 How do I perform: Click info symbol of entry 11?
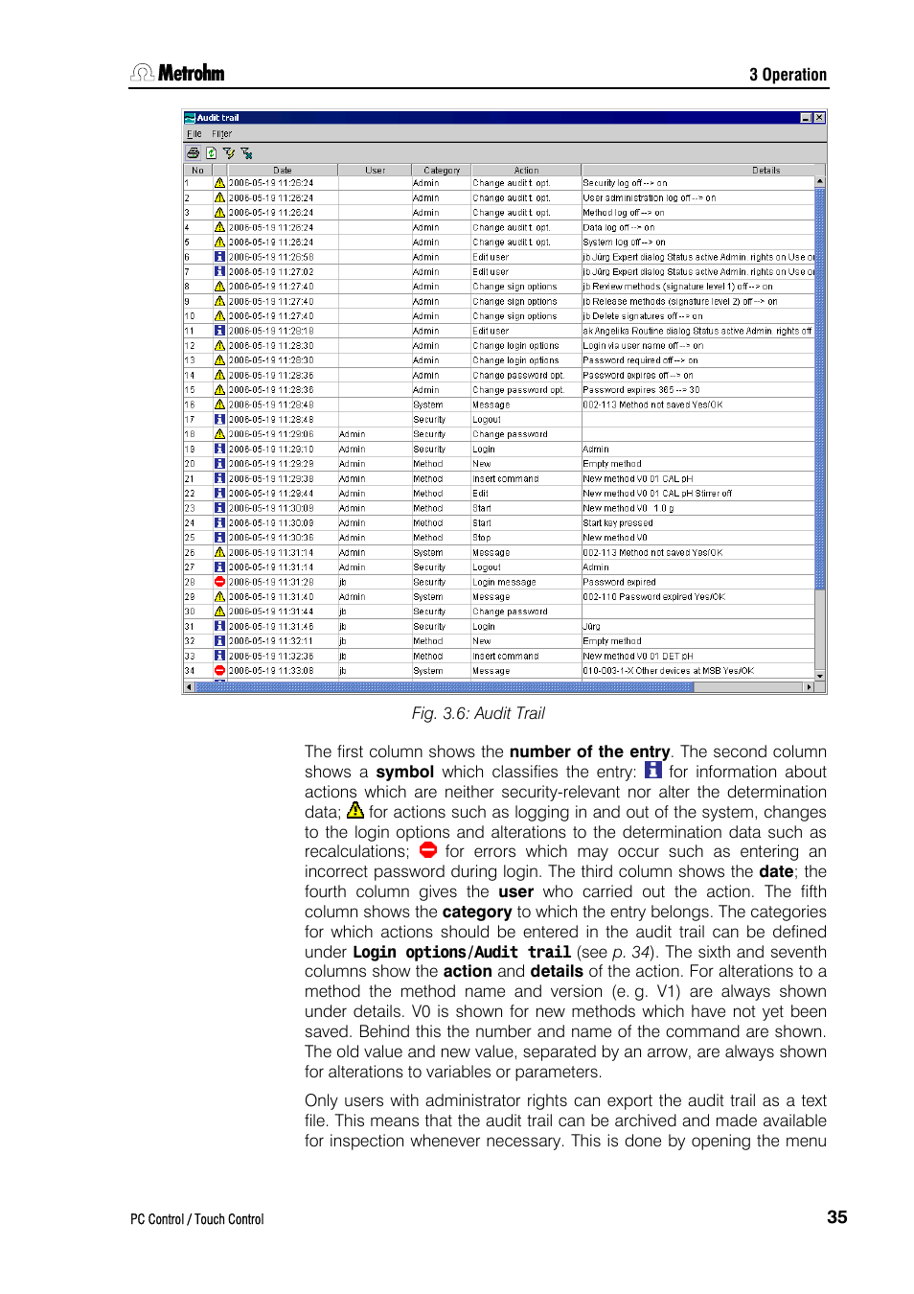point(219,331)
